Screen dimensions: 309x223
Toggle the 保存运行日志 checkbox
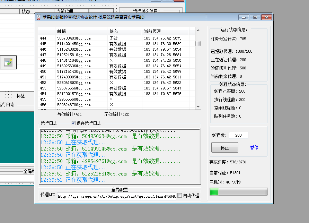73,123
